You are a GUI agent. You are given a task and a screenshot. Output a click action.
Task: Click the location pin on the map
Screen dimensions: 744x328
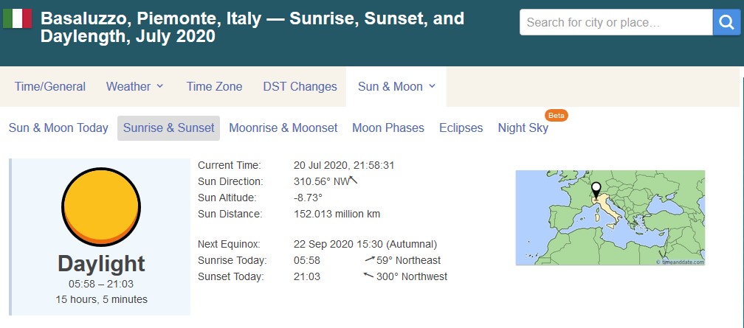(596, 188)
